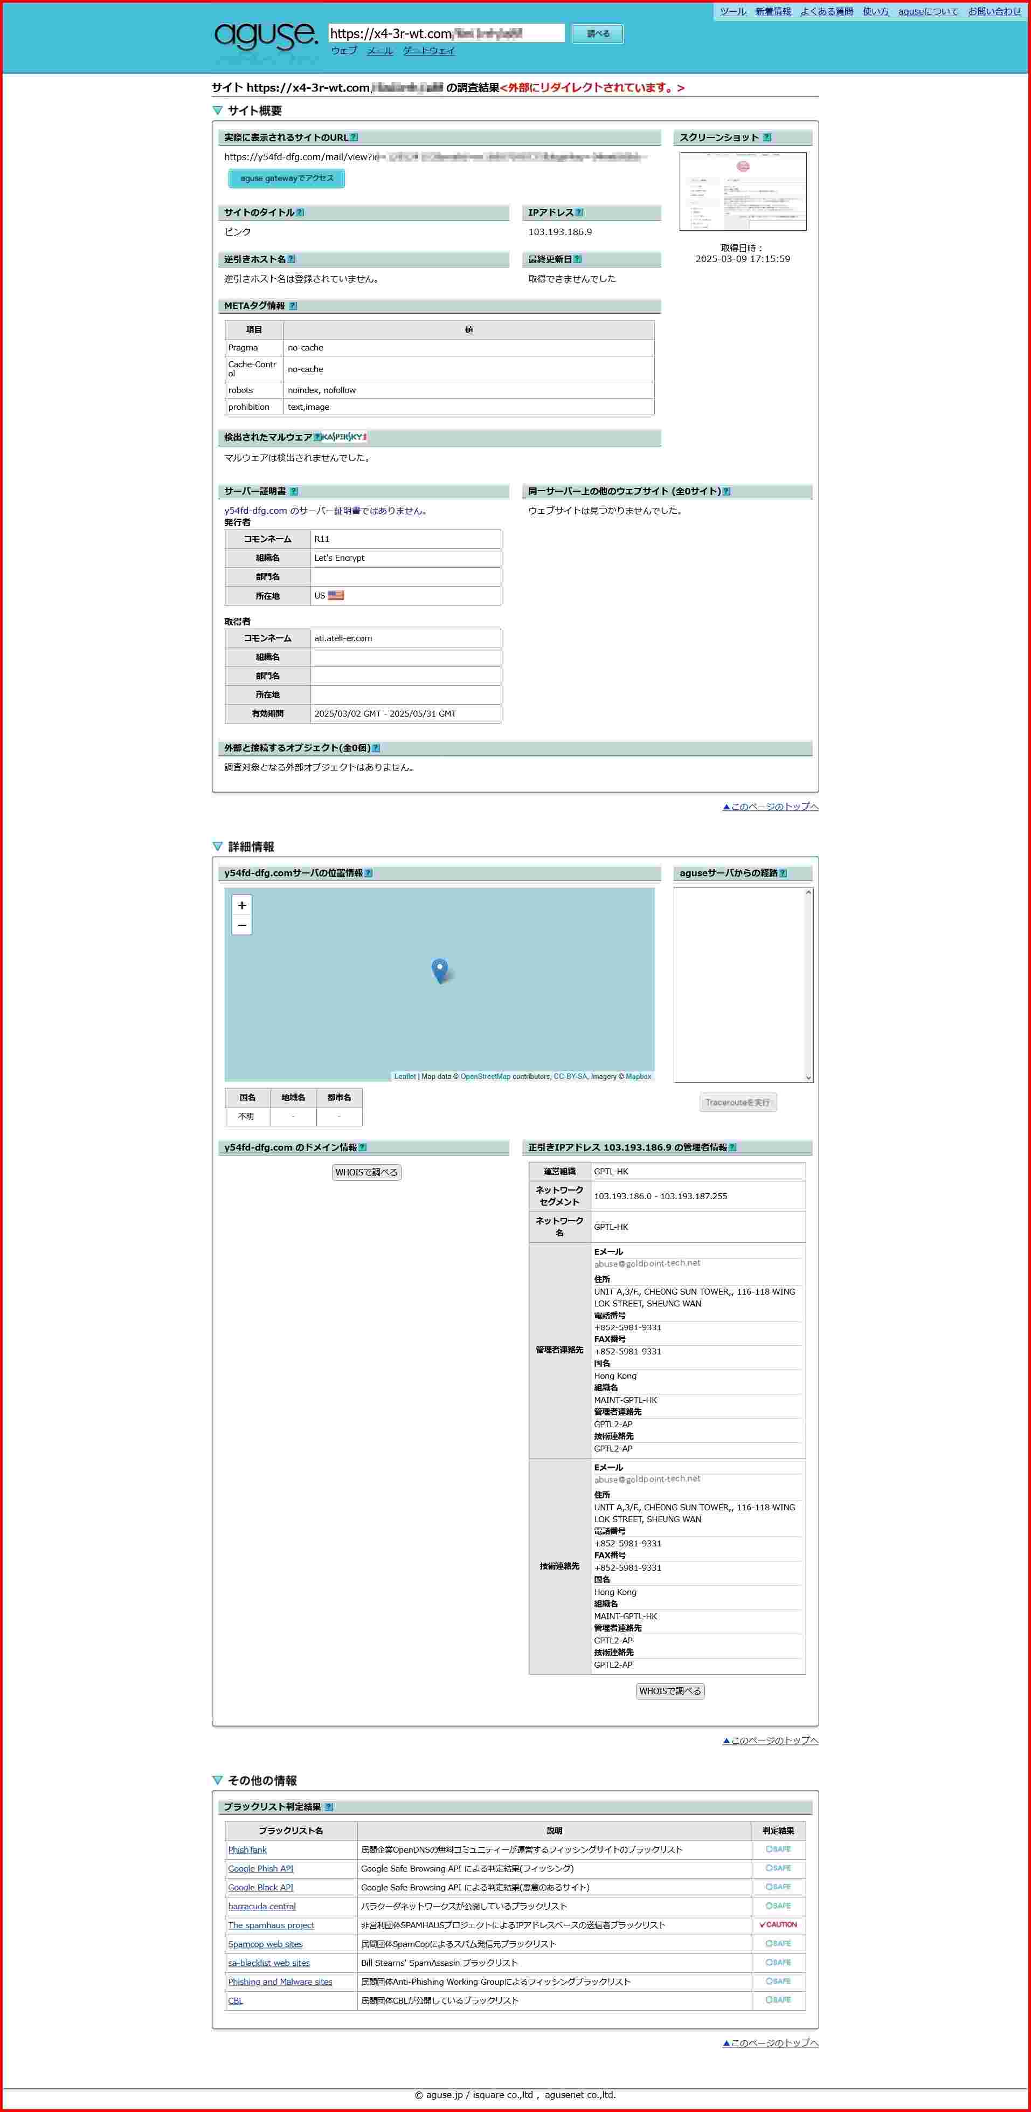
Task: Click the IP address 103.193.186.9 text
Action: 560,232
